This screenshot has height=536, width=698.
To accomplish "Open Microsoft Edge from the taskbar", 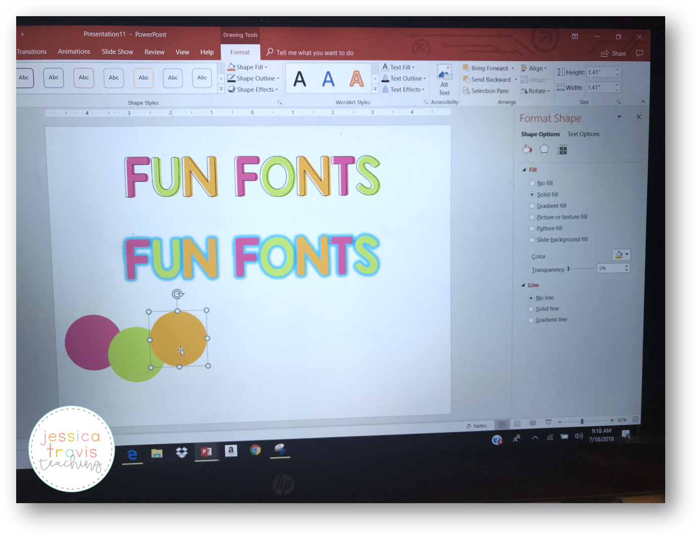I will click(x=132, y=455).
